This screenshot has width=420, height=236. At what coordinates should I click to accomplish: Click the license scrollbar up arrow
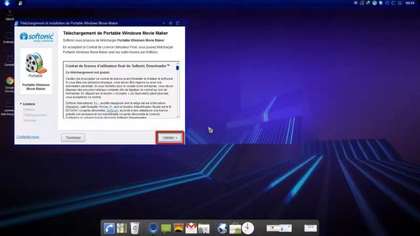(x=177, y=64)
